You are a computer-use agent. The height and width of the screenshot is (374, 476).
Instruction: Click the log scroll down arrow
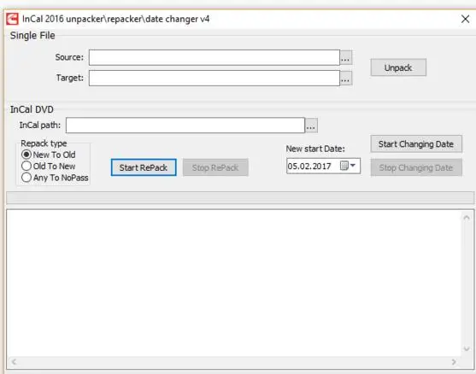(x=467, y=349)
